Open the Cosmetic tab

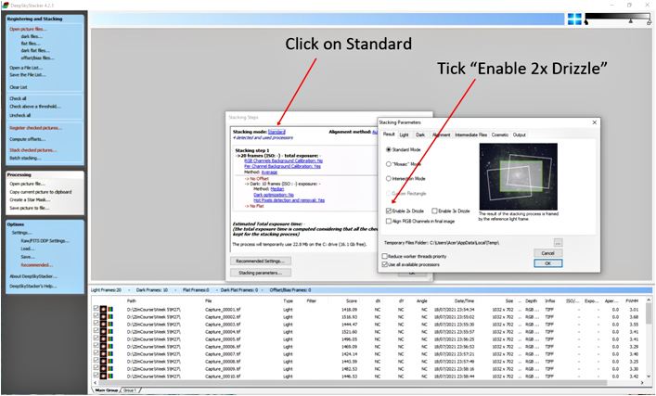(x=500, y=134)
